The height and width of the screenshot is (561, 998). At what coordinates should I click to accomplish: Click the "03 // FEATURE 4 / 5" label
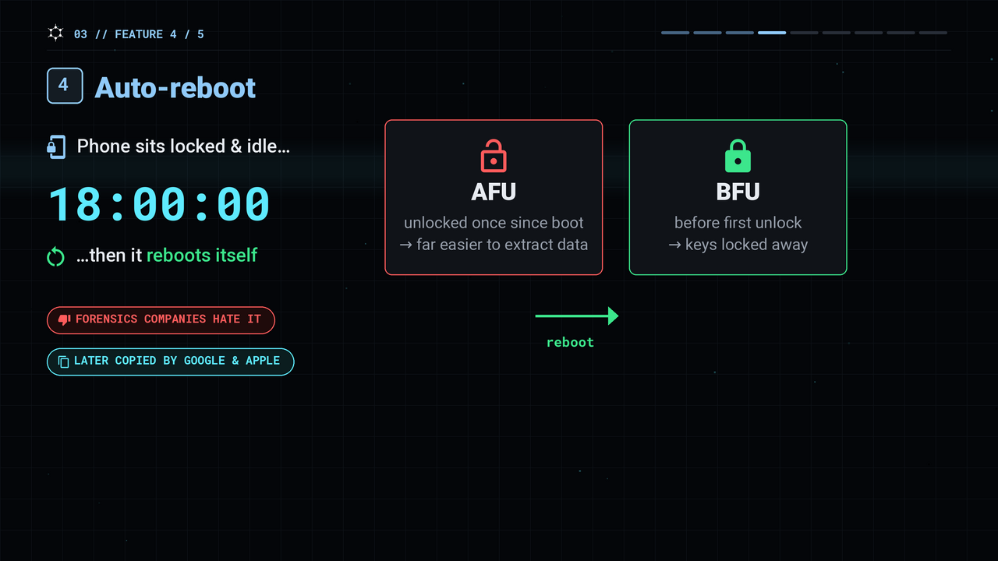[139, 34]
